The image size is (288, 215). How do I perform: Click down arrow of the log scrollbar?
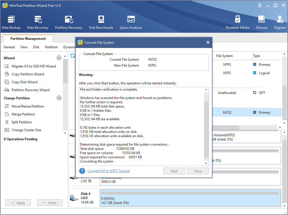coord(206,163)
